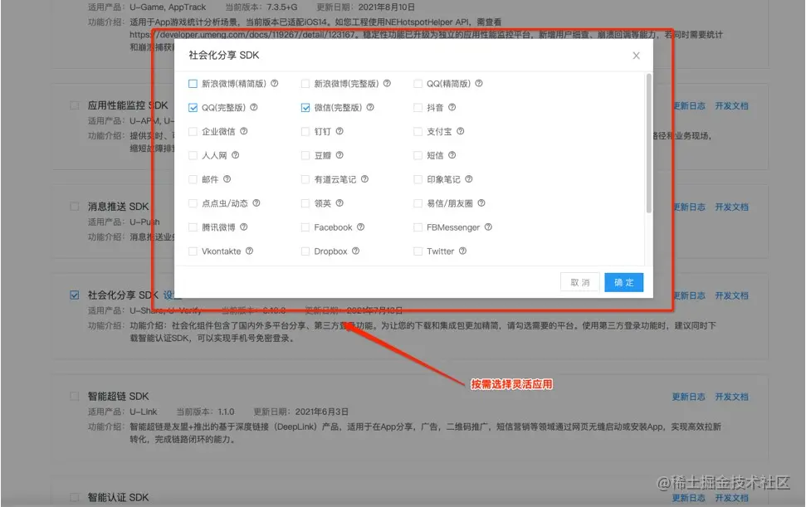This screenshot has width=806, height=507.
Task: Tick the Vkontakte checkbox
Action: coord(193,251)
